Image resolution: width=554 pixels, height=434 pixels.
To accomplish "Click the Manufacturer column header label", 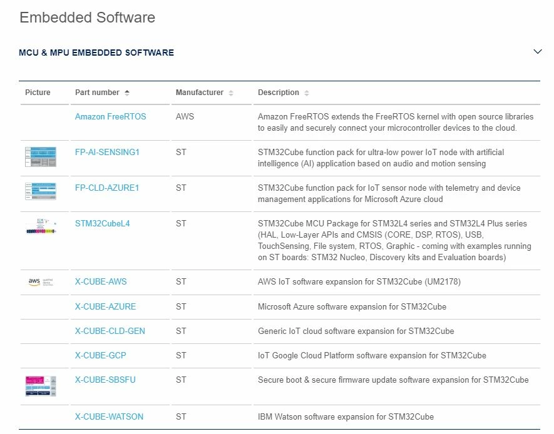I will pyautogui.click(x=200, y=93).
